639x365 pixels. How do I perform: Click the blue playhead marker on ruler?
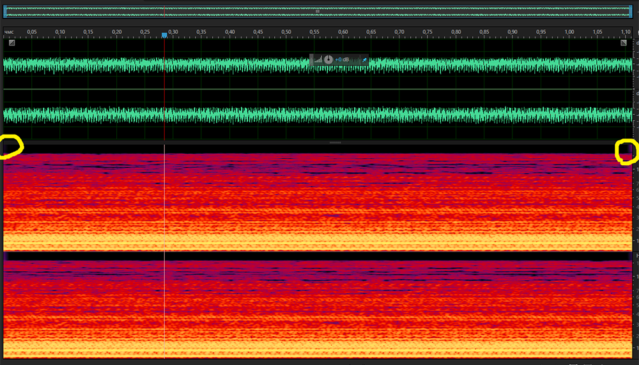click(164, 36)
